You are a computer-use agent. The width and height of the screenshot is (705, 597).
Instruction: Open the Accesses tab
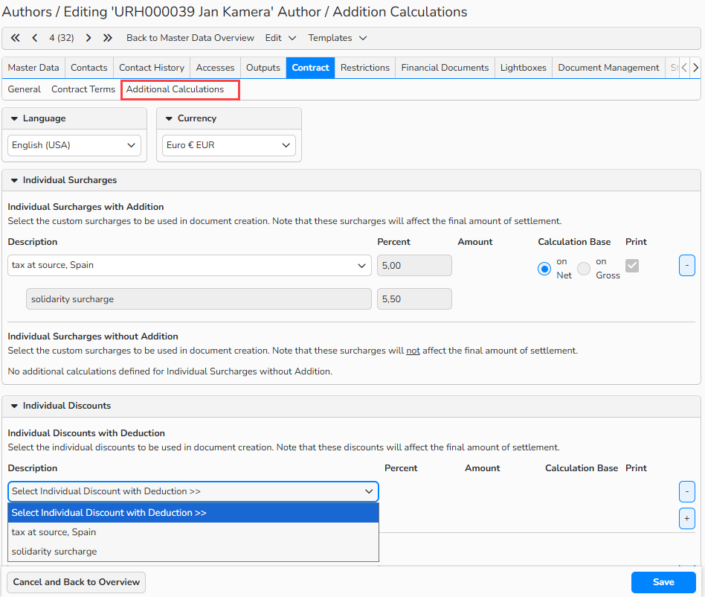(x=215, y=68)
